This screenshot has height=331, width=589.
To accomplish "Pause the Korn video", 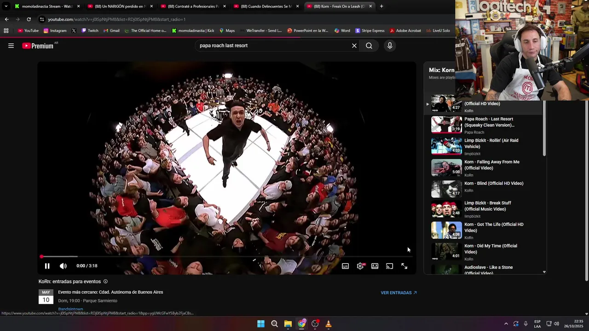I will (47, 266).
